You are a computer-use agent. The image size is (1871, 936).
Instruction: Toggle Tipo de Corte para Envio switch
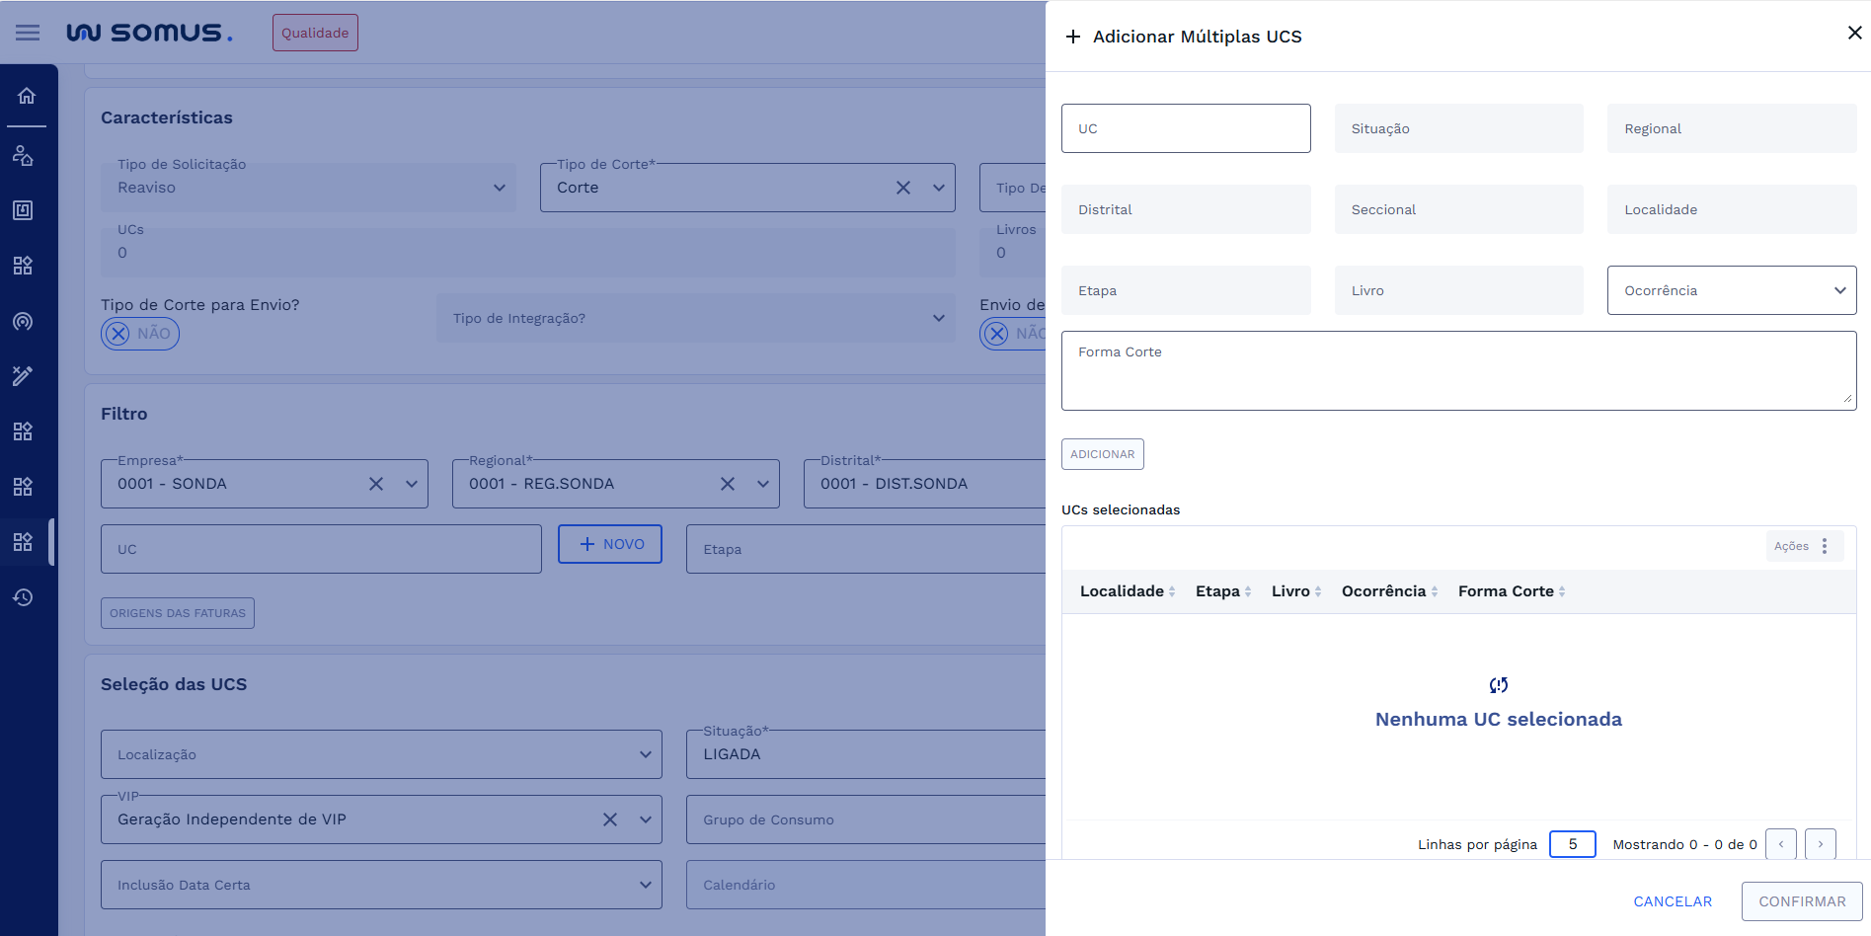[x=140, y=334]
